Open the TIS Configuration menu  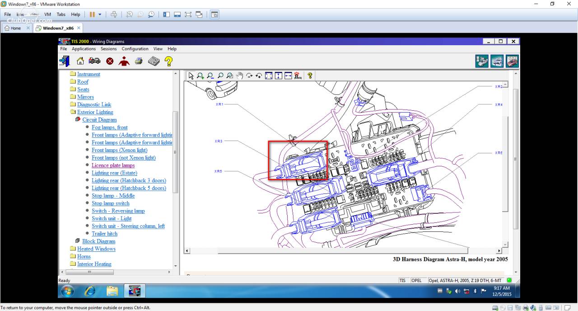[135, 49]
